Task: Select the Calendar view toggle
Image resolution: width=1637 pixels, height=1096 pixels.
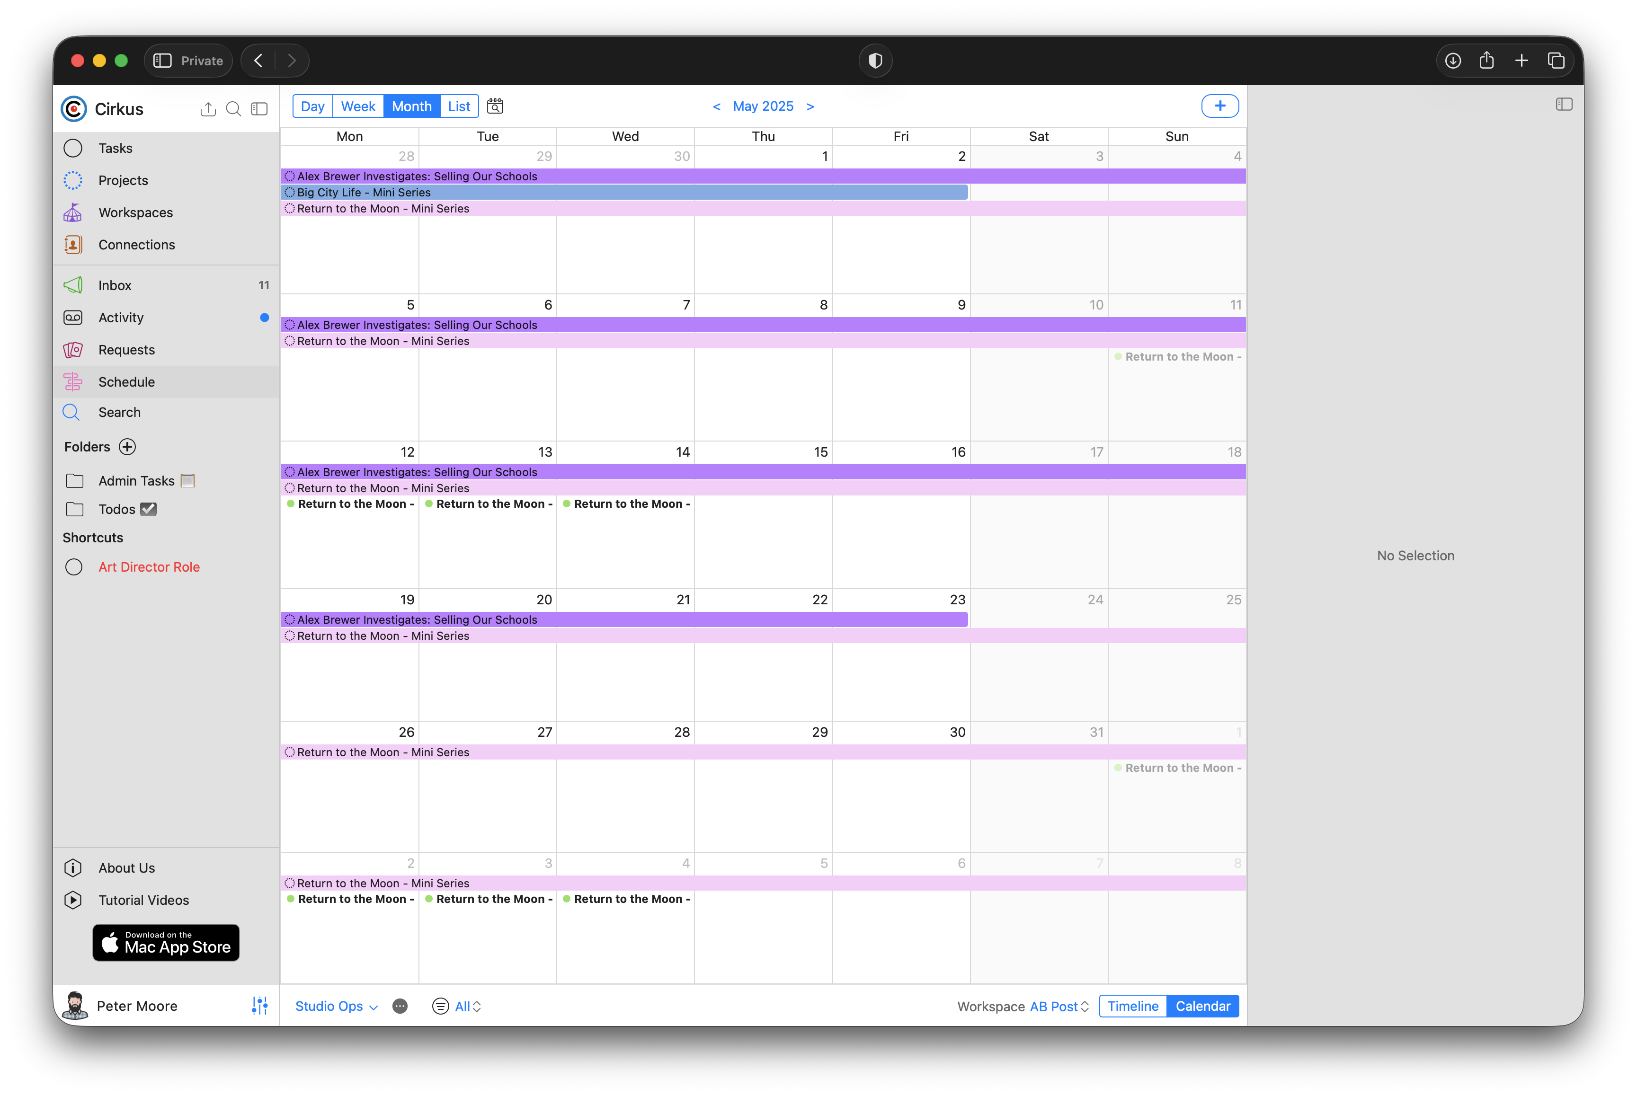Action: click(1202, 1007)
